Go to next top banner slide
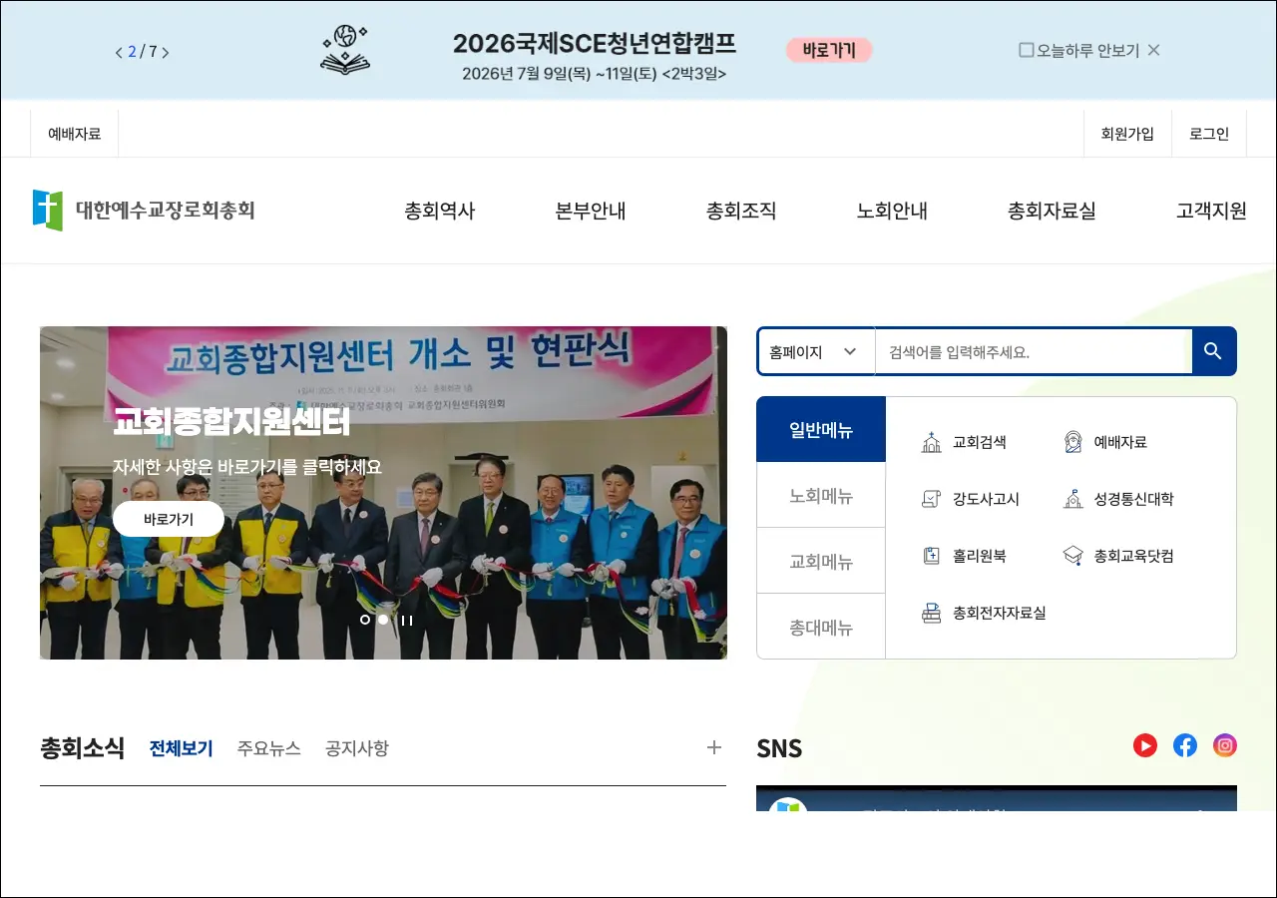The height and width of the screenshot is (898, 1277). 166,52
